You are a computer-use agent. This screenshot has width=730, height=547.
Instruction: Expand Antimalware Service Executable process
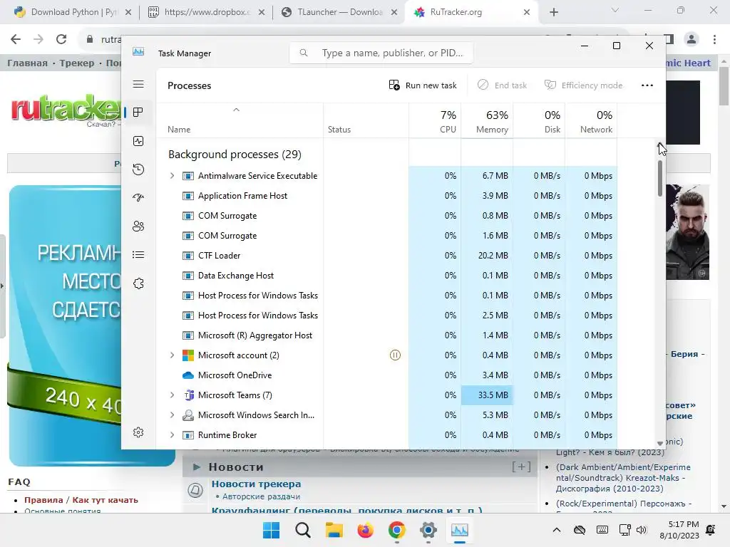(172, 176)
